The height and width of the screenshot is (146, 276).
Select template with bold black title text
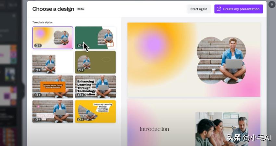click(95, 87)
